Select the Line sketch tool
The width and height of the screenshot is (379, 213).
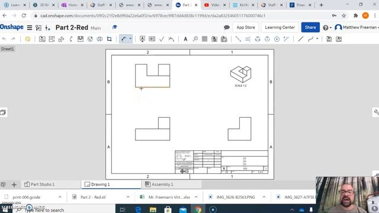(300, 39)
